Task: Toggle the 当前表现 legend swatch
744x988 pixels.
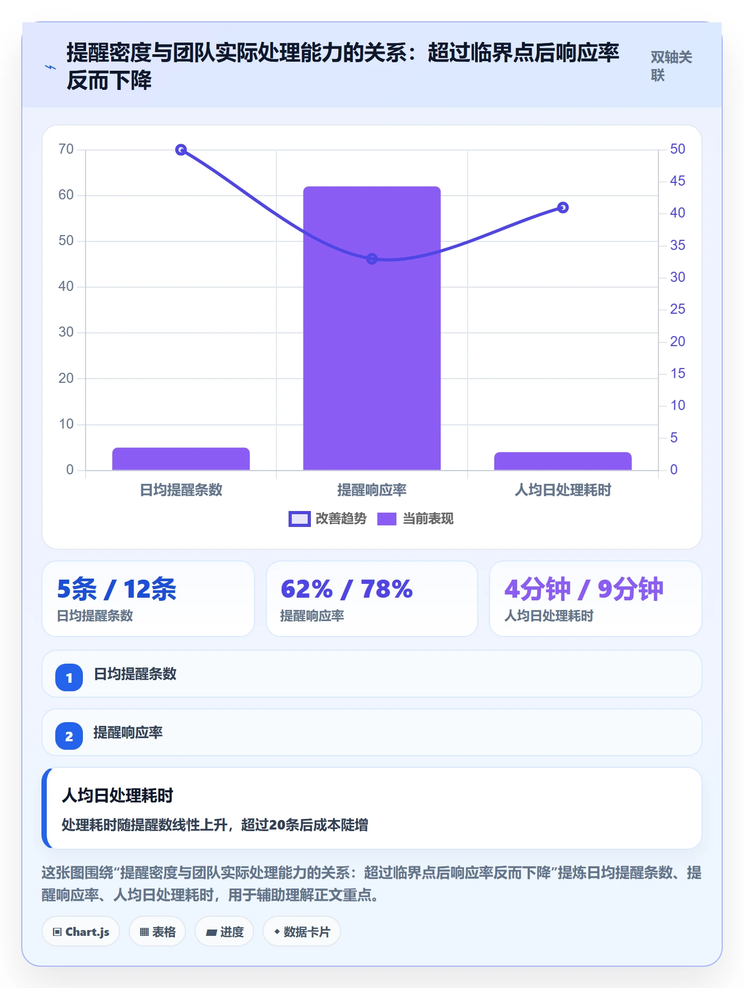Action: point(387,518)
